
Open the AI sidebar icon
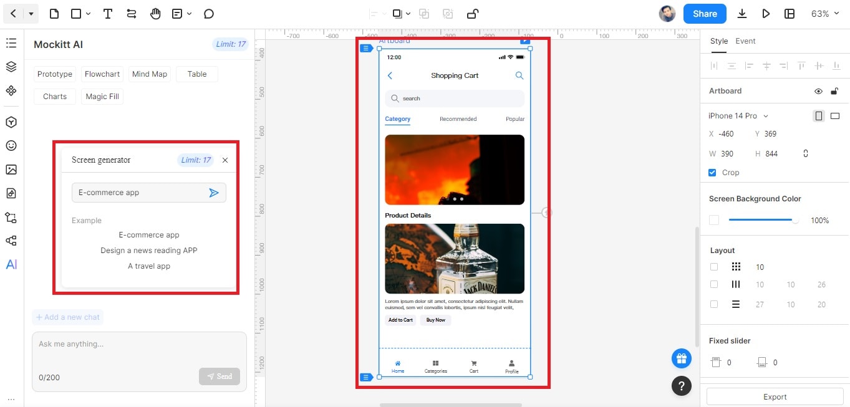[11, 264]
